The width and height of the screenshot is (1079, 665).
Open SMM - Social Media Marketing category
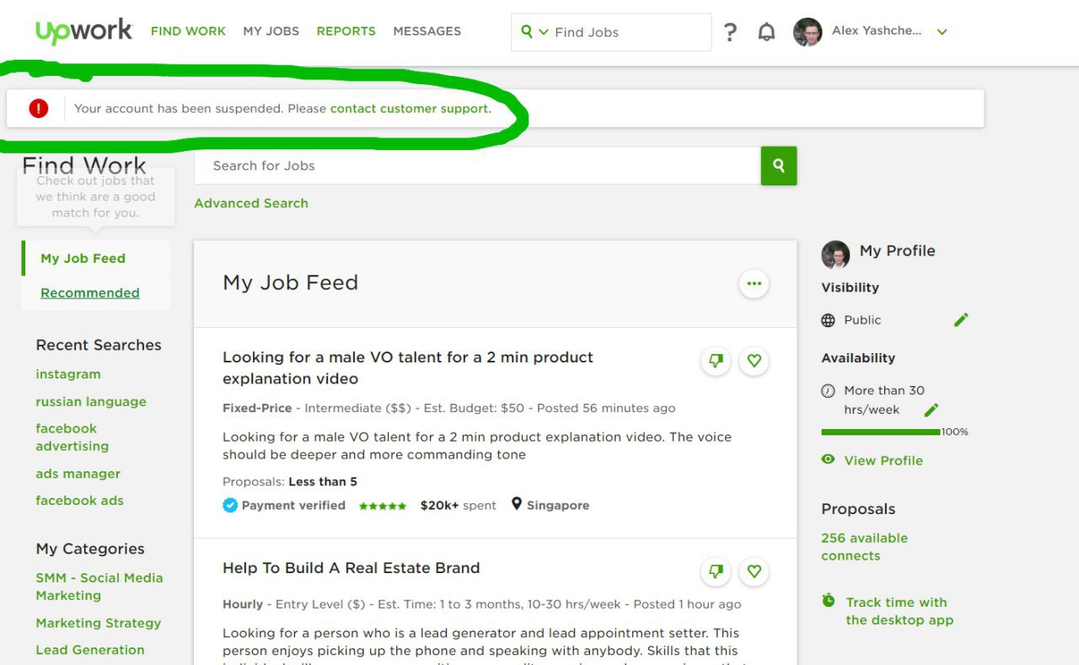tap(99, 587)
